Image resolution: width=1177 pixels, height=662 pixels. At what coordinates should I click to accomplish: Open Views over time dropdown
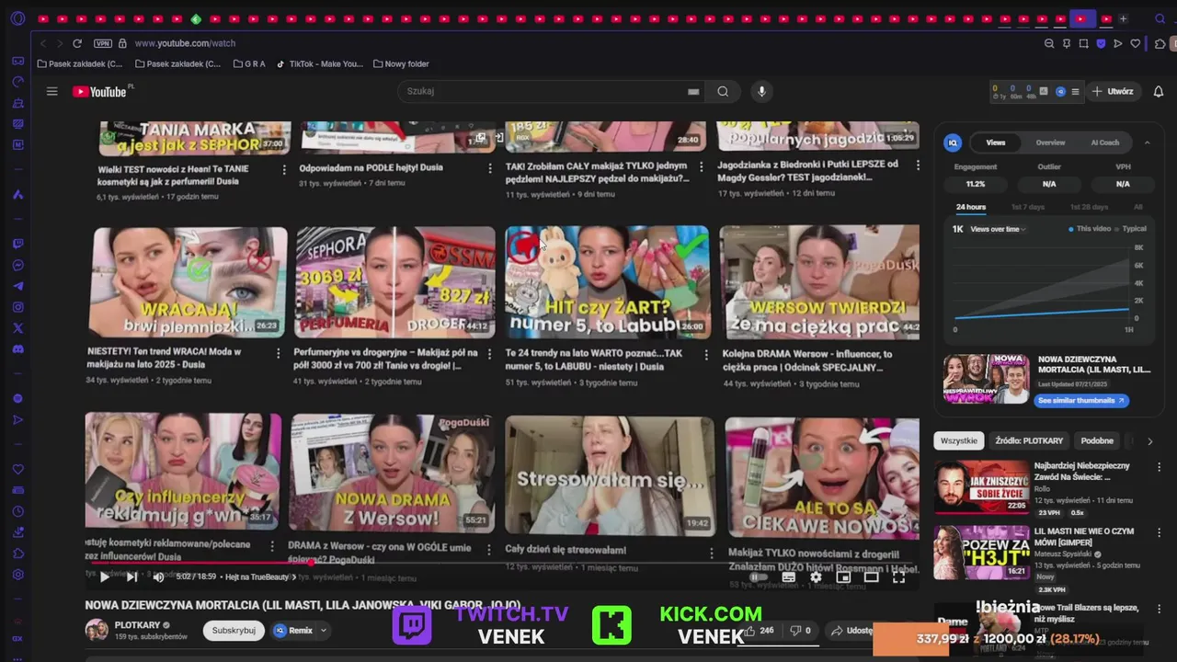point(997,229)
